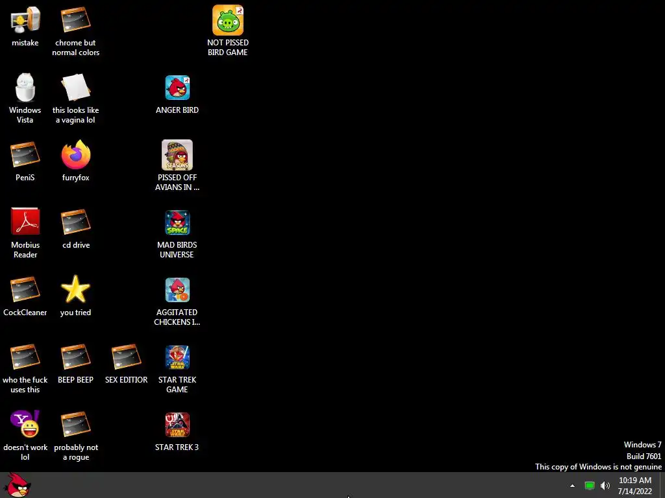
Task: Select the furryfox Firefox icon
Action: point(75,154)
